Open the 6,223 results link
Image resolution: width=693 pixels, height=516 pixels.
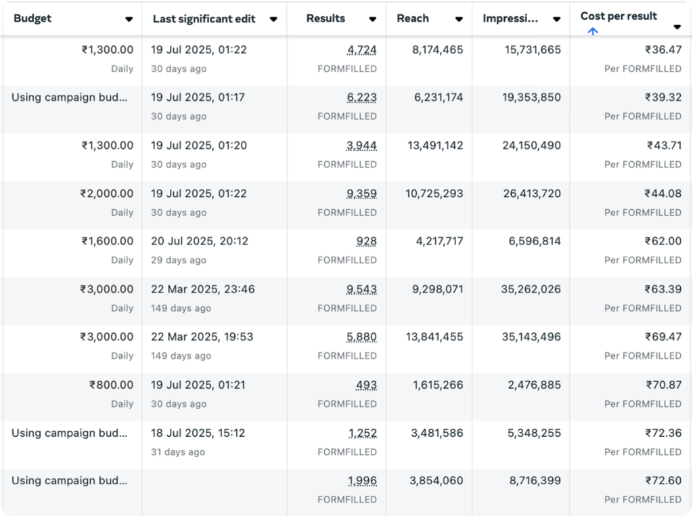[361, 98]
